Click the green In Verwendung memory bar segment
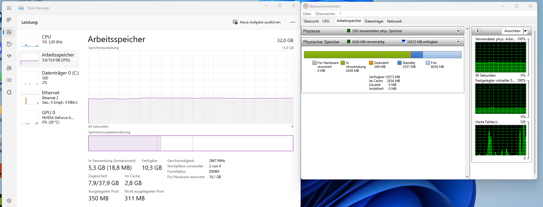The height and width of the screenshot is (207, 543). (357, 55)
